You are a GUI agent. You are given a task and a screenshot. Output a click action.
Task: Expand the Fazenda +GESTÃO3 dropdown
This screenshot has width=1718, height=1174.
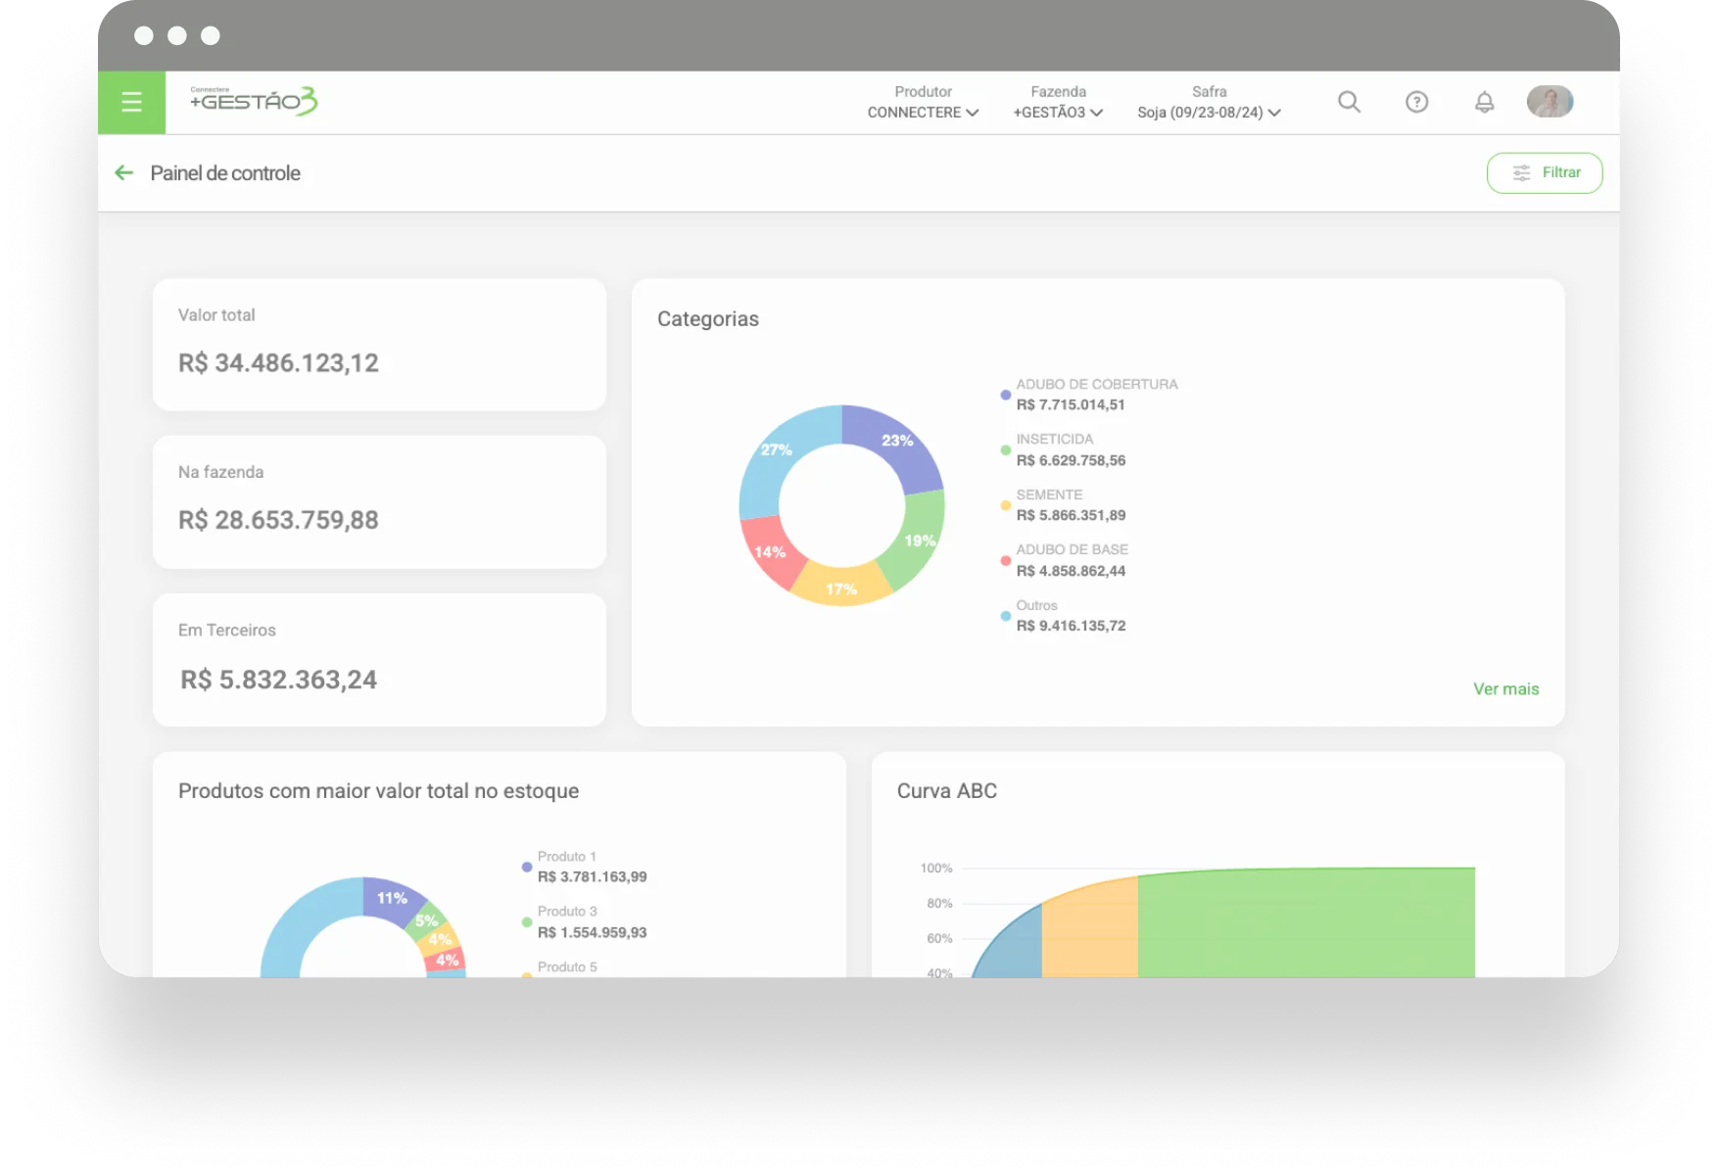(1058, 103)
